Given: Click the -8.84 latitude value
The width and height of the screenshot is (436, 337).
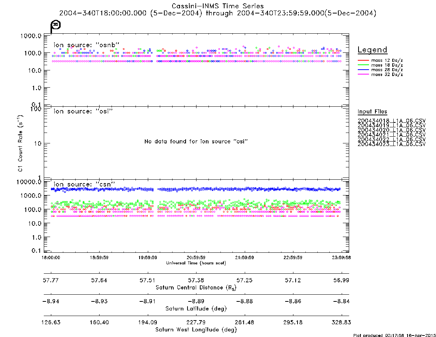Looking at the screenshot, I should [x=341, y=301].
